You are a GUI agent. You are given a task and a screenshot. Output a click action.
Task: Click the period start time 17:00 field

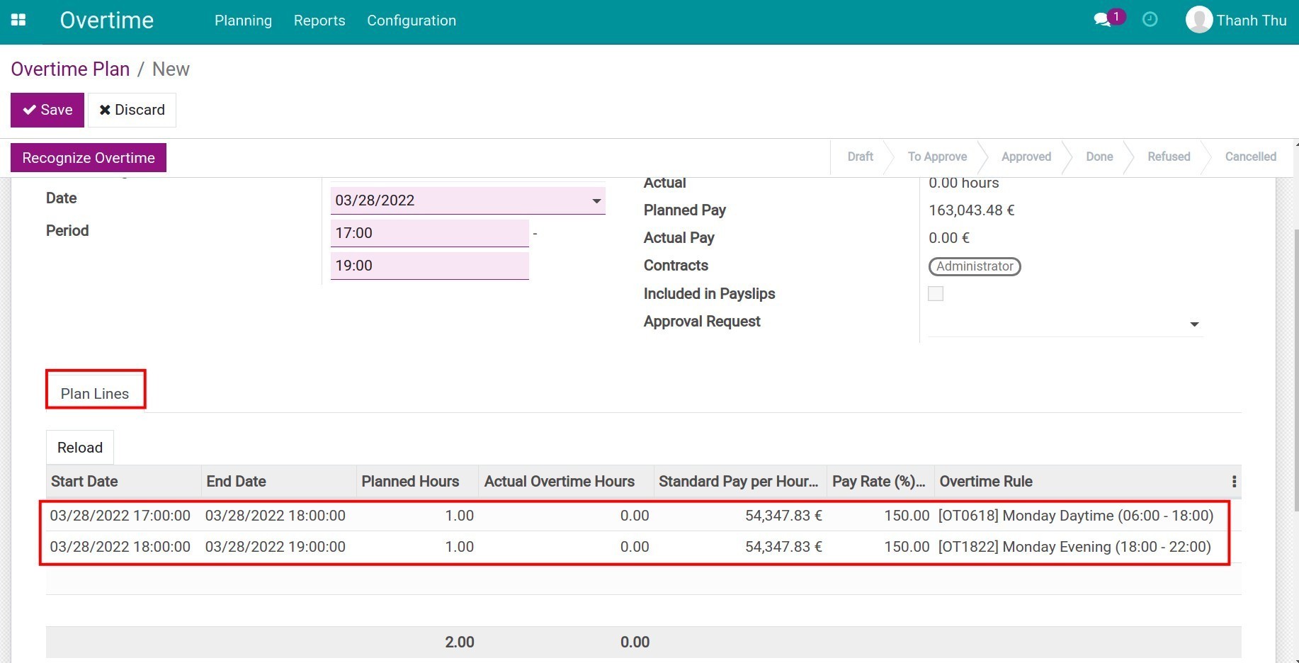[429, 233]
